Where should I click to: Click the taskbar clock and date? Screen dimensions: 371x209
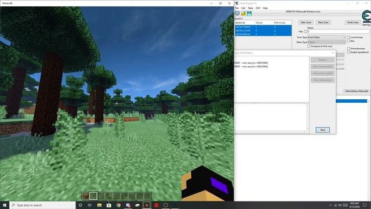click(354, 205)
